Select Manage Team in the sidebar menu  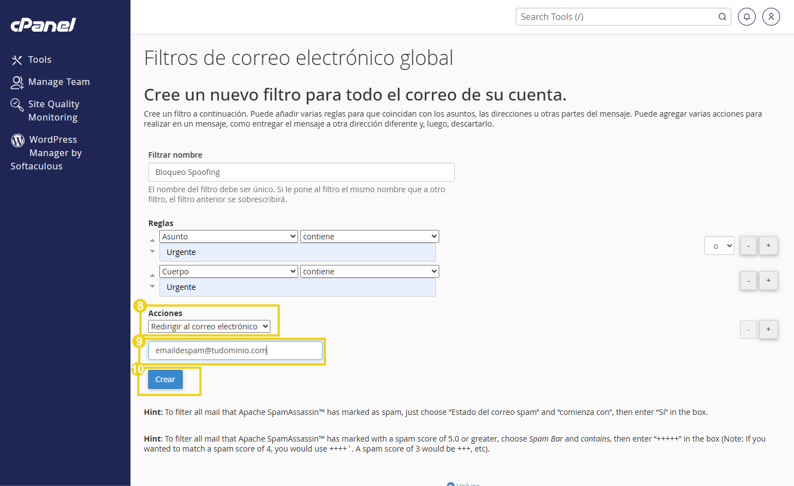coord(59,82)
